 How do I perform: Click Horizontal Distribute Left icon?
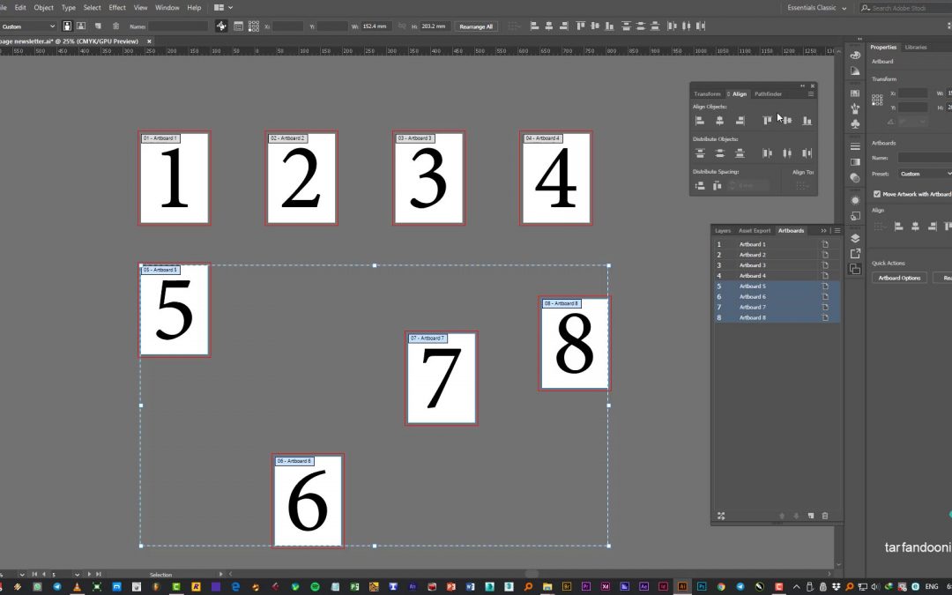coord(767,153)
